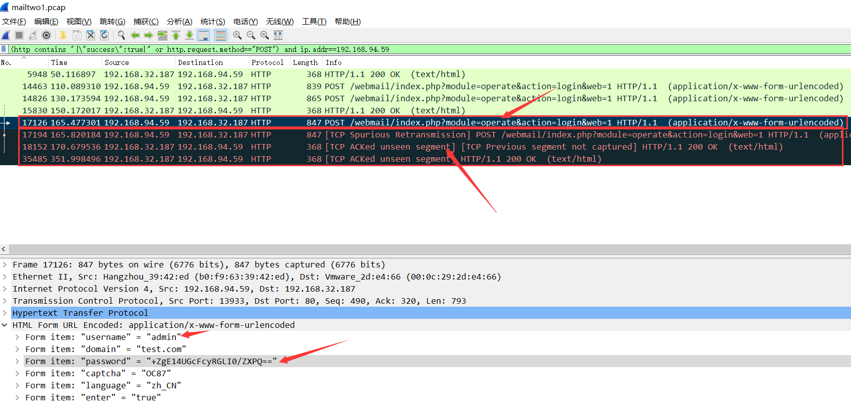Collapse the HTML Form URL Encoded section
This screenshot has height=414, width=851.
pyautogui.click(x=5, y=325)
